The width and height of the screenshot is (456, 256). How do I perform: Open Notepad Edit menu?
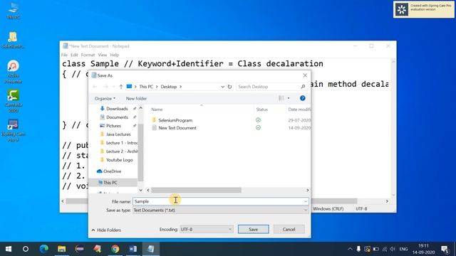[74, 55]
